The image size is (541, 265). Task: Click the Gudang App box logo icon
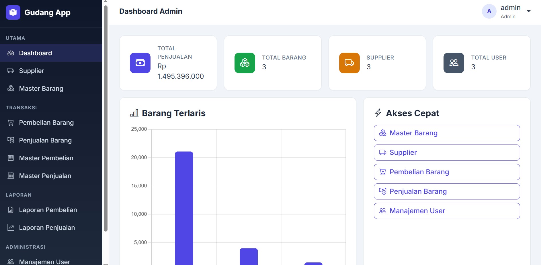coord(13,12)
